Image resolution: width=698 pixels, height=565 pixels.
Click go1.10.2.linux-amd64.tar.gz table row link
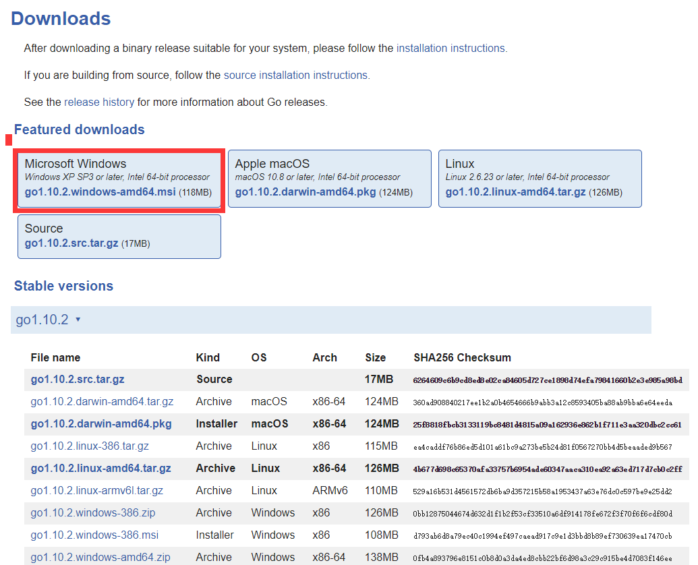101,469
